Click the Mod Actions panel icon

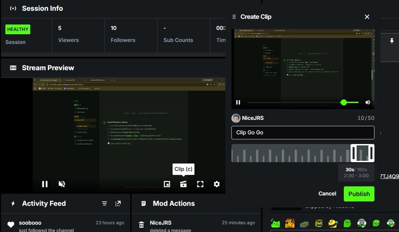144,203
